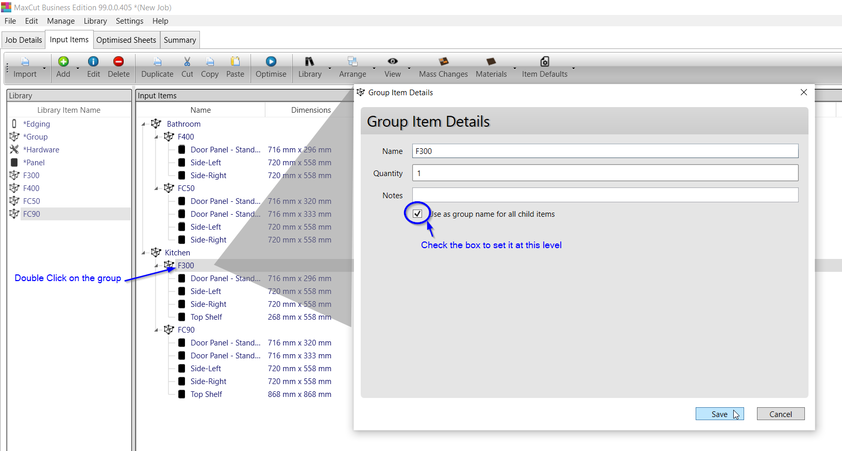Select the Side-Right panel under Kitchen FC90
This screenshot has width=842, height=451.
click(x=208, y=381)
